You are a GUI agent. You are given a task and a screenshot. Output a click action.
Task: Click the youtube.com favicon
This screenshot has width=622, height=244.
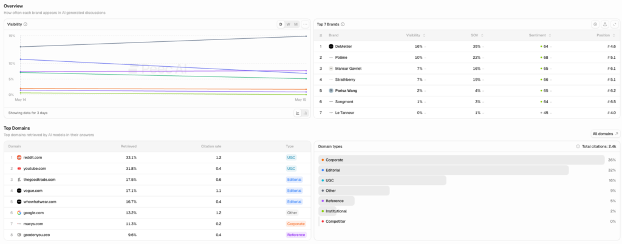point(19,168)
